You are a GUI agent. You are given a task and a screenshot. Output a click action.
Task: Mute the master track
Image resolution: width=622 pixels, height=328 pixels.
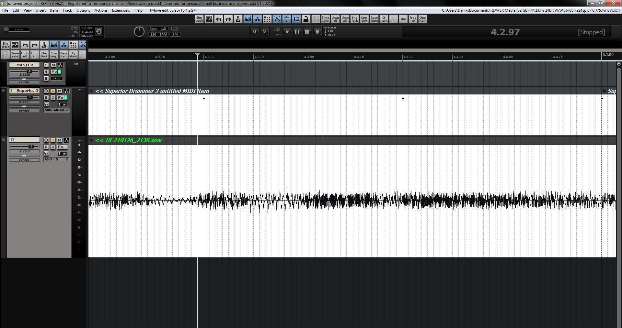(x=53, y=65)
